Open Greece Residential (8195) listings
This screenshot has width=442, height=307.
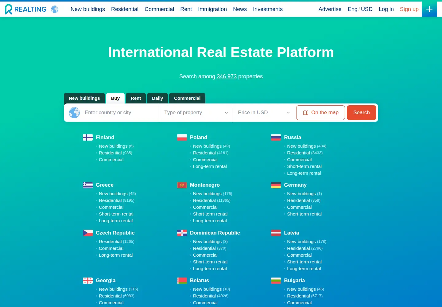pyautogui.click(x=117, y=200)
